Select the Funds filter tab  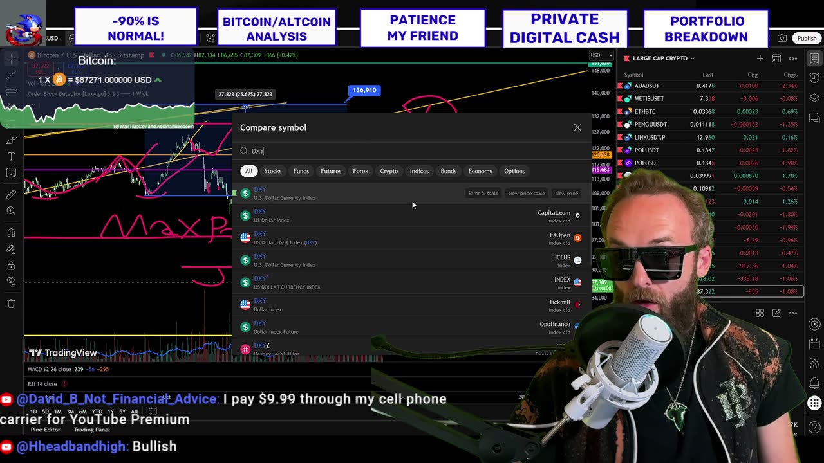tap(301, 171)
